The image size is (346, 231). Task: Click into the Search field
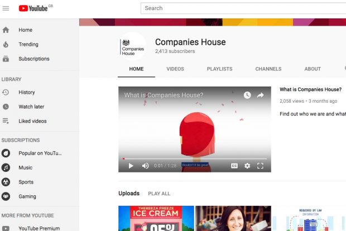coord(243,8)
